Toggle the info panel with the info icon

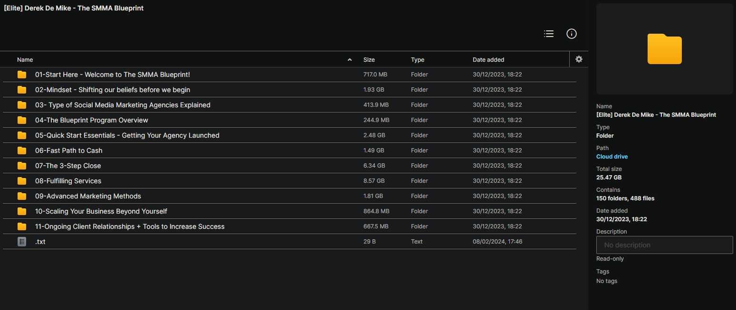572,34
